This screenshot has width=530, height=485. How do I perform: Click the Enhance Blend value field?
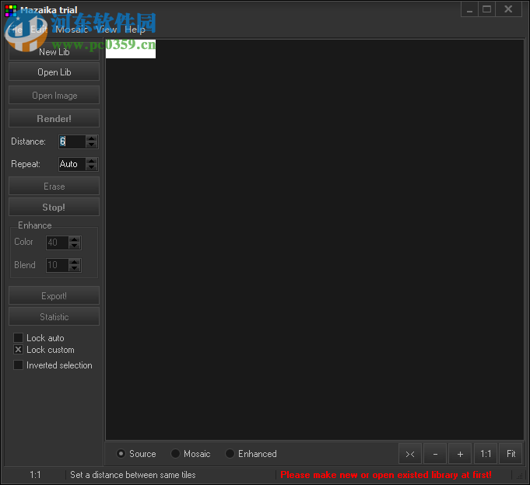[57, 265]
